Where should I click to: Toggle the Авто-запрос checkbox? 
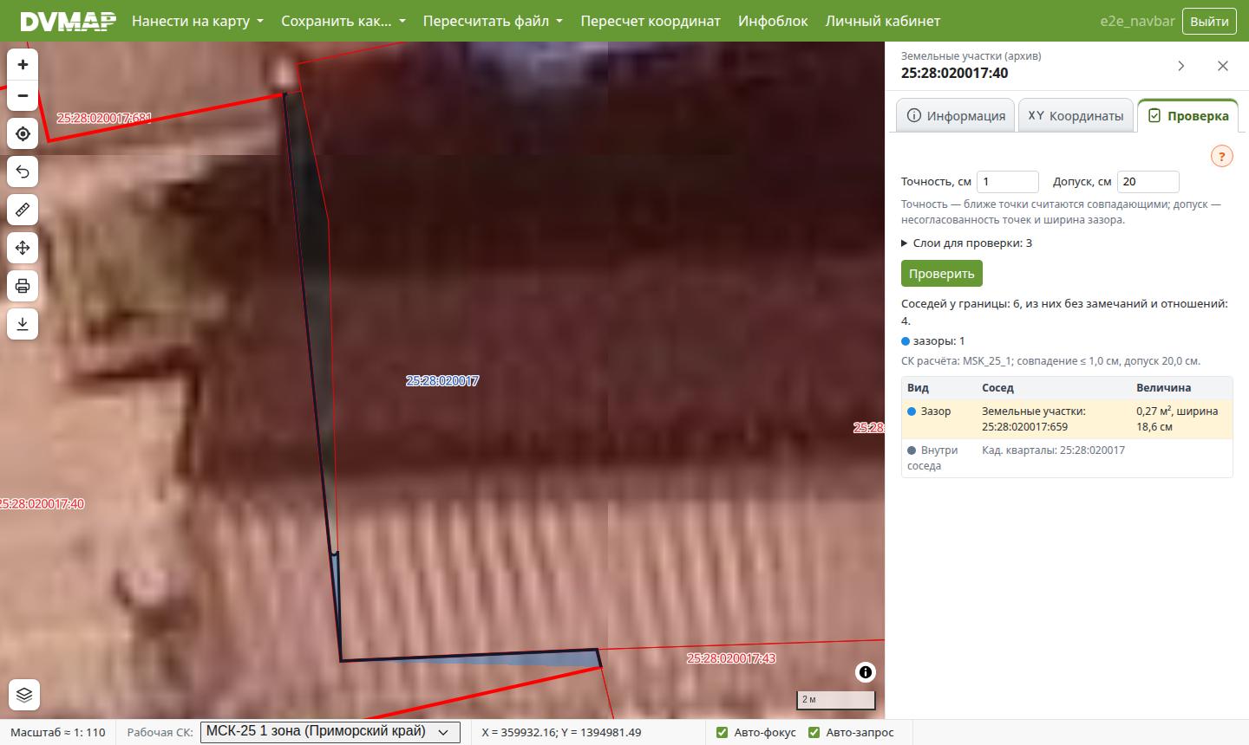(814, 732)
